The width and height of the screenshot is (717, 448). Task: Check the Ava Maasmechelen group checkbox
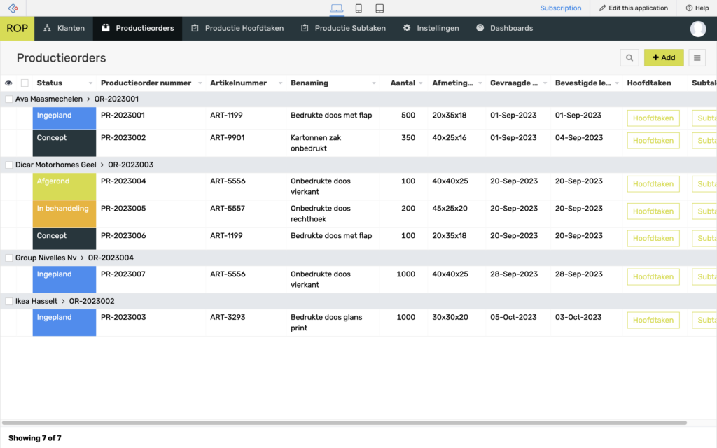coord(8,99)
